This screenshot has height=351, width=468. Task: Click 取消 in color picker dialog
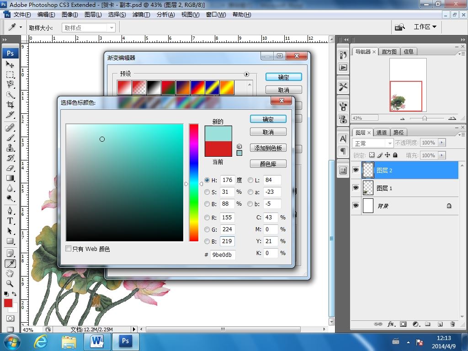click(x=268, y=132)
